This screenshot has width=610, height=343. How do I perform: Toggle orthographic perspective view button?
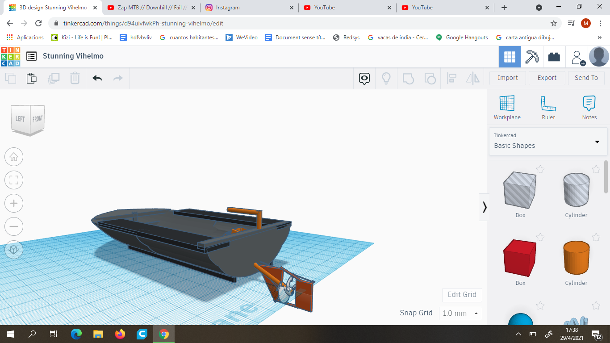(x=14, y=250)
